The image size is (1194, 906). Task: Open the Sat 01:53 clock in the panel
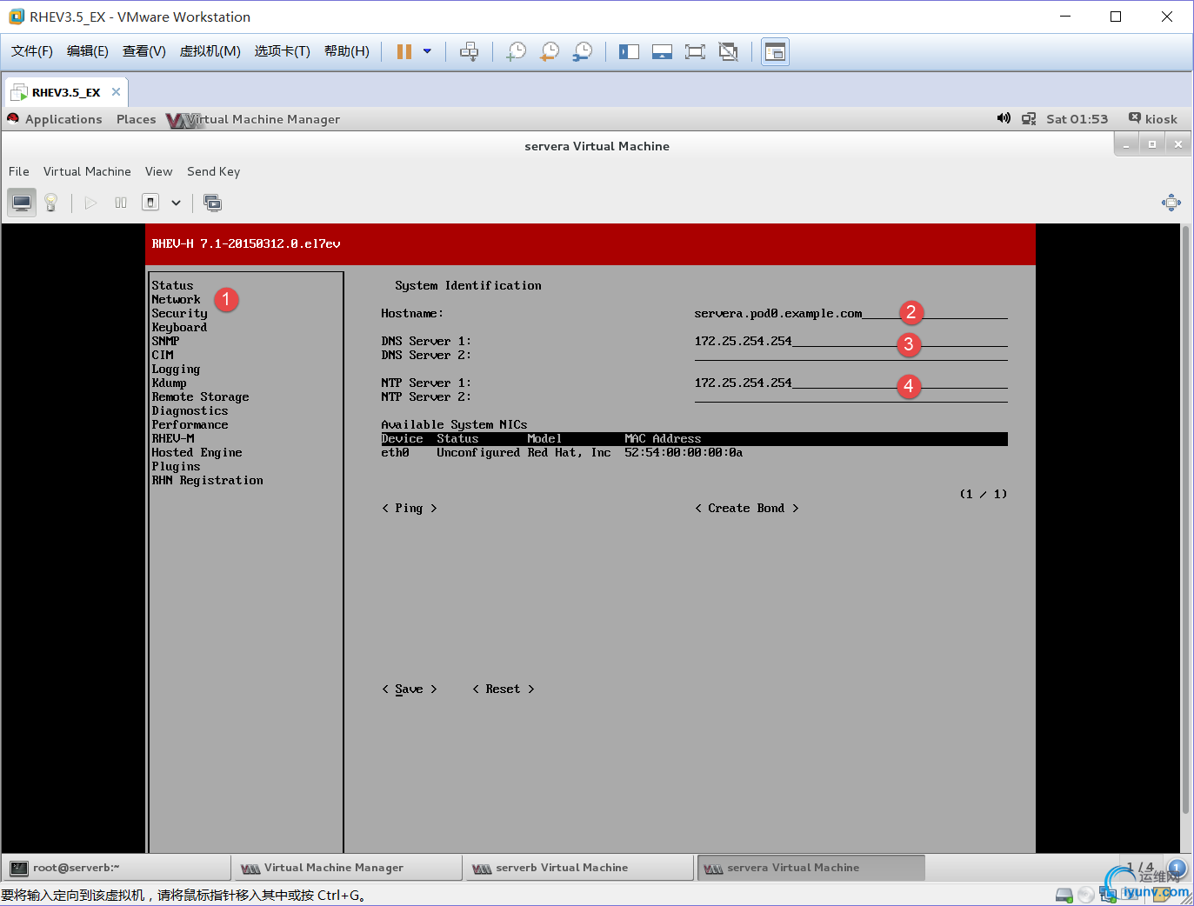pyautogui.click(x=1077, y=119)
